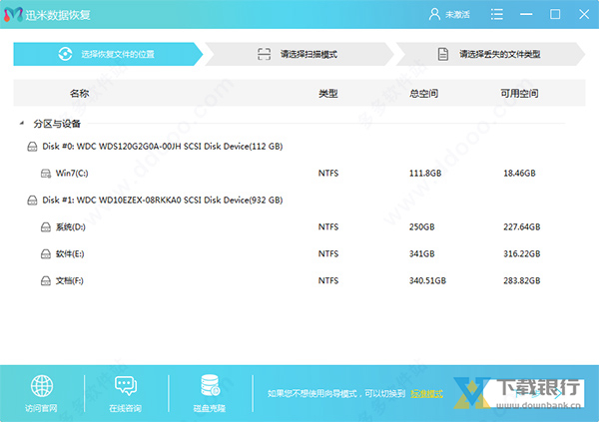This screenshot has width=599, height=422.
Task: Click the 迅米数据恢复 app logo
Action: 13,15
